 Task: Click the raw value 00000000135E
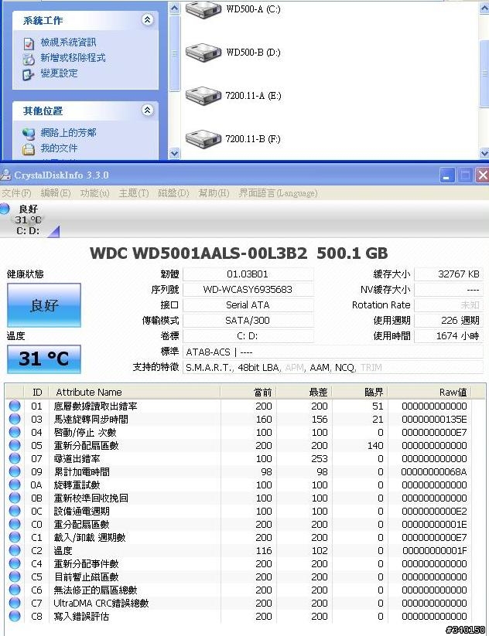coord(434,419)
